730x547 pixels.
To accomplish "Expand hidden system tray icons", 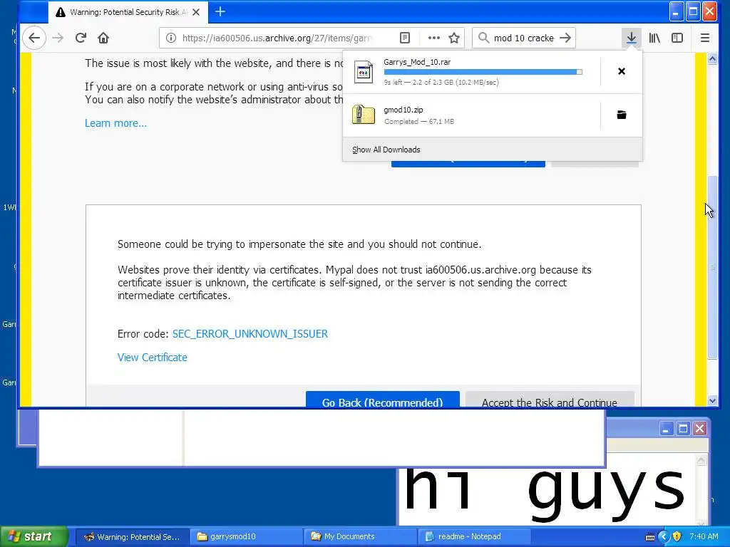I will pos(664,536).
